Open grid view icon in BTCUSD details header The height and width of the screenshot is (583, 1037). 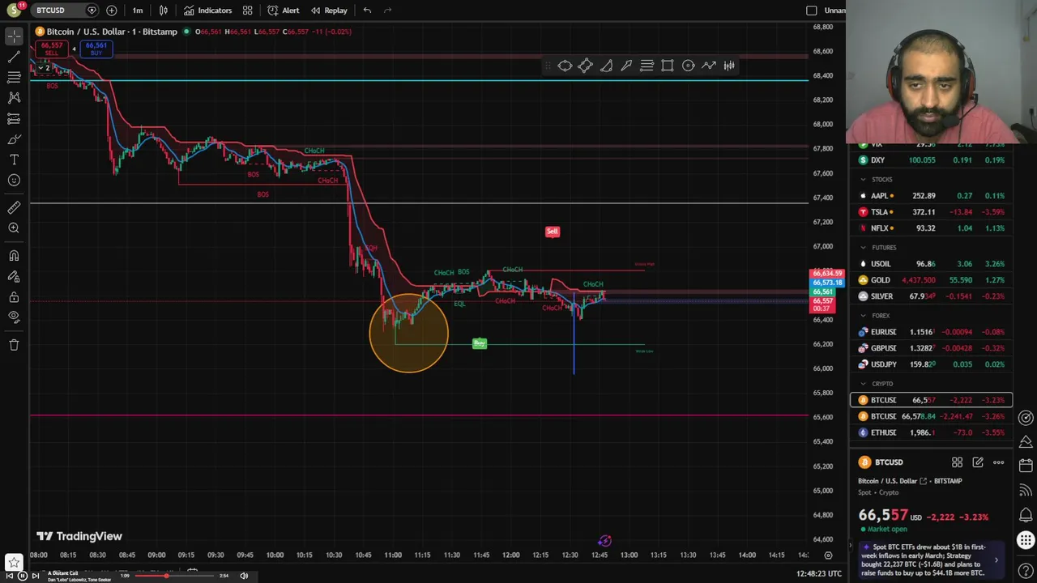click(x=957, y=462)
